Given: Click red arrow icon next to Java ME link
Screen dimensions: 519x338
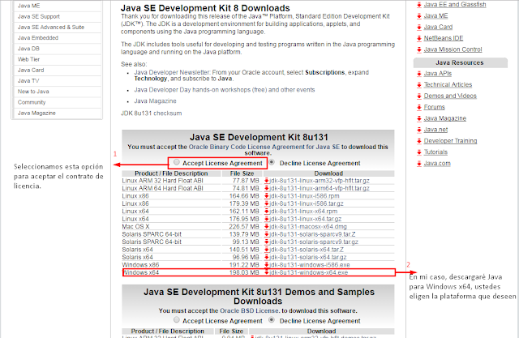Looking at the screenshot, I should pyautogui.click(x=419, y=16).
